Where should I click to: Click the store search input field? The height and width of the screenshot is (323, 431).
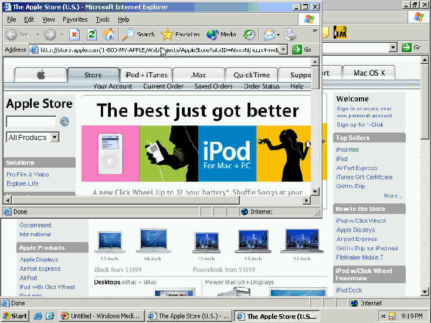(x=31, y=121)
